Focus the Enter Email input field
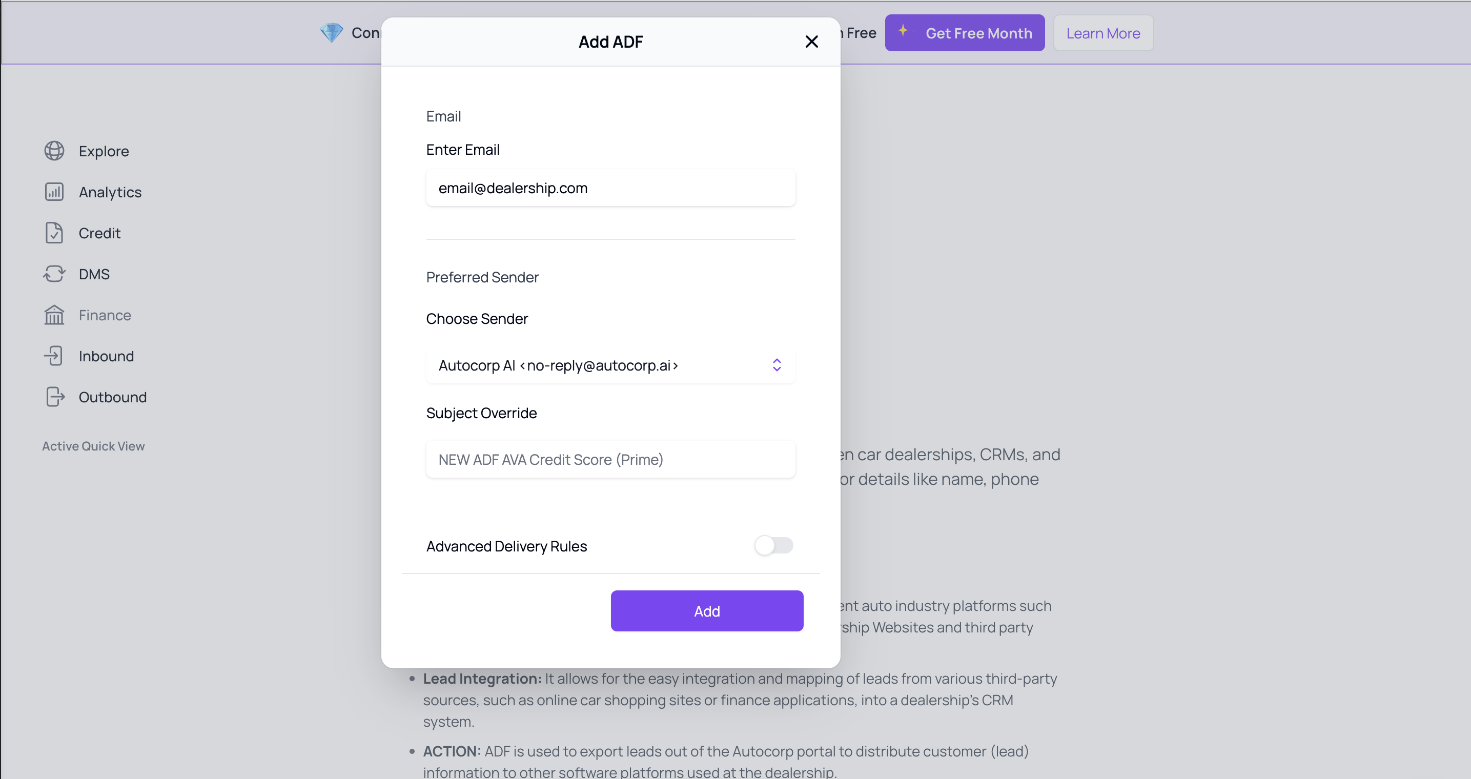Screen dimensions: 1471x779 [x=610, y=188]
